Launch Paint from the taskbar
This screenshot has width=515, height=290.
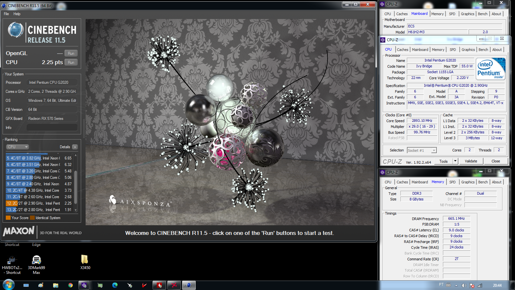[41, 285]
